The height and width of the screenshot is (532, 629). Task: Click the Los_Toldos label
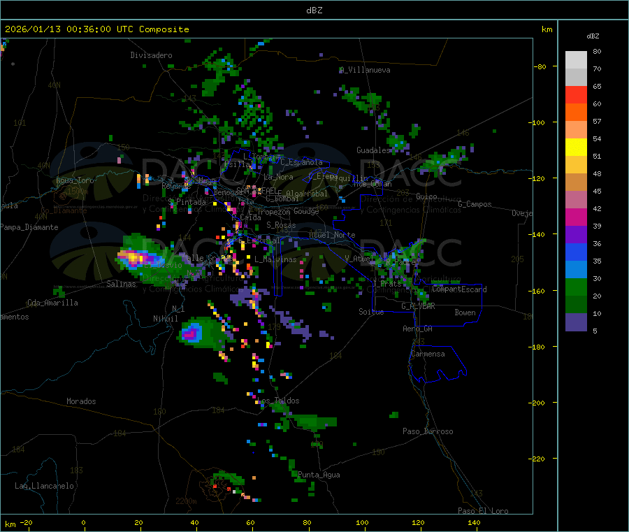(x=278, y=401)
